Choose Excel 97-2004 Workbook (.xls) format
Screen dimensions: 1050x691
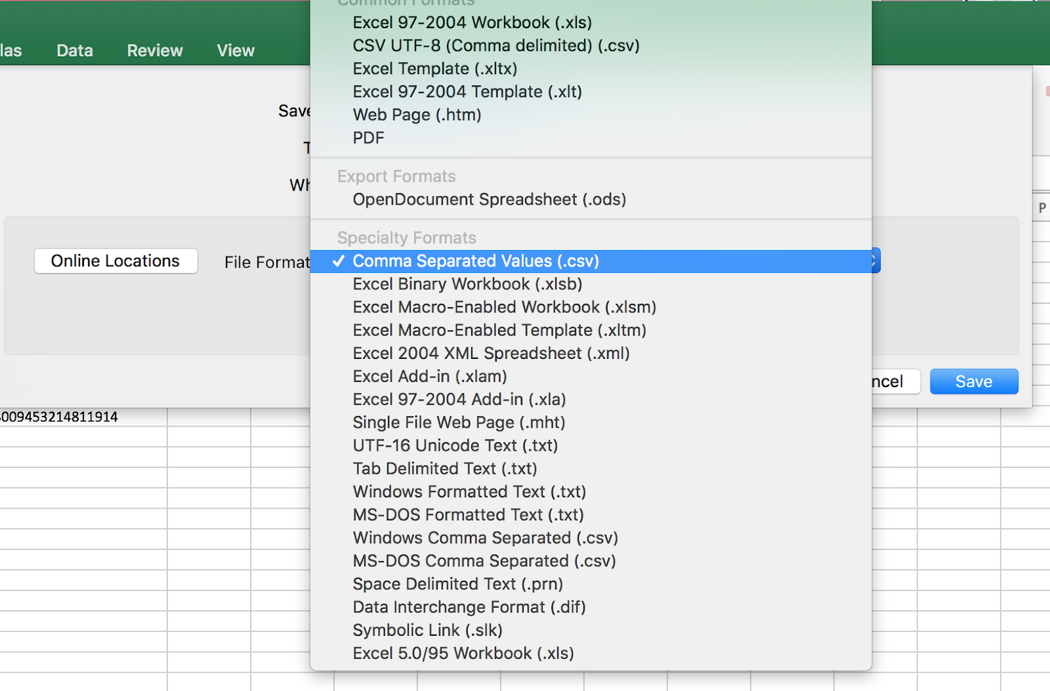(591, 22)
